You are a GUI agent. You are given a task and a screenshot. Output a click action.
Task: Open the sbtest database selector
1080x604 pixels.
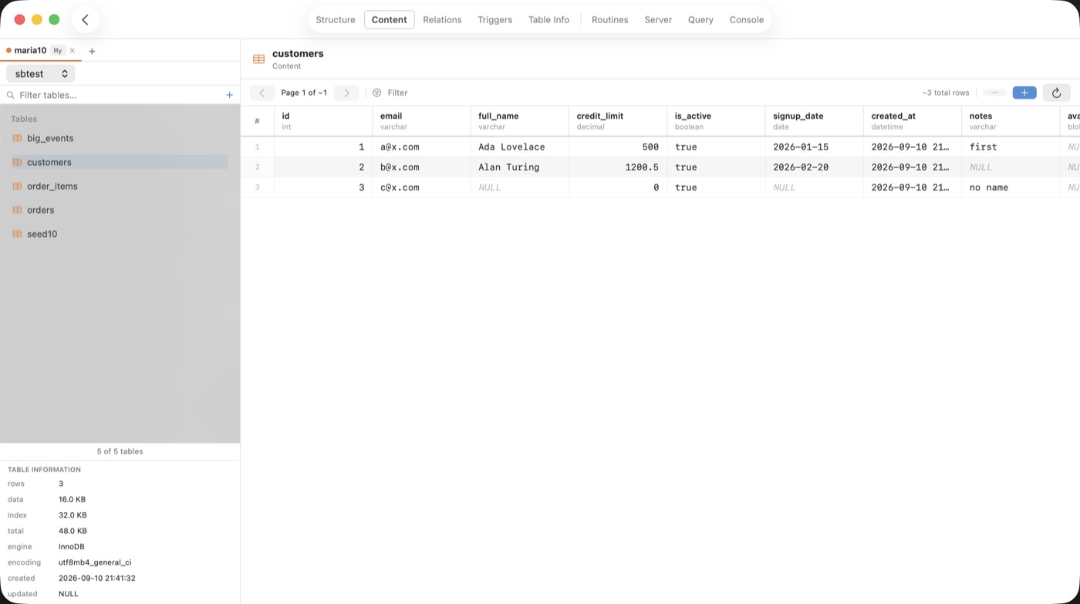tap(41, 74)
